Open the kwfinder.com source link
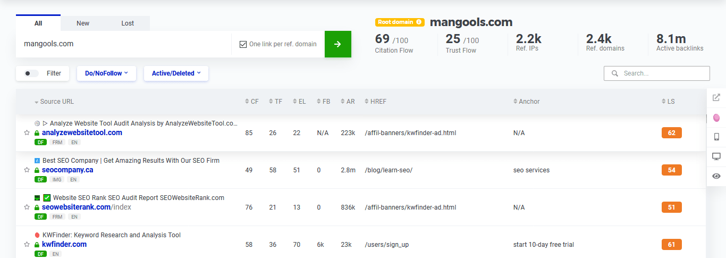 (64, 244)
